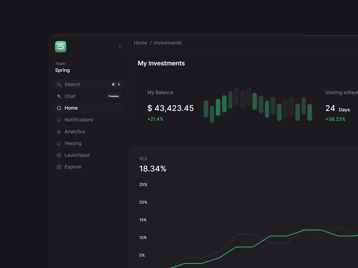Select the Analytics chart icon
This screenshot has height=268, width=358.
(x=59, y=131)
